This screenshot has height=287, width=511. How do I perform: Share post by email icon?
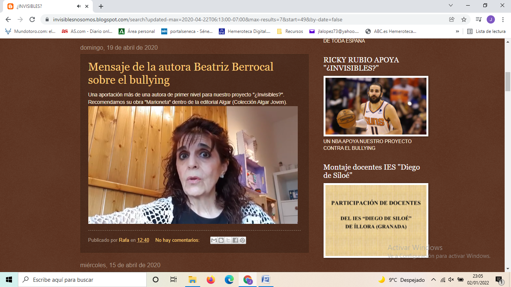(214, 240)
